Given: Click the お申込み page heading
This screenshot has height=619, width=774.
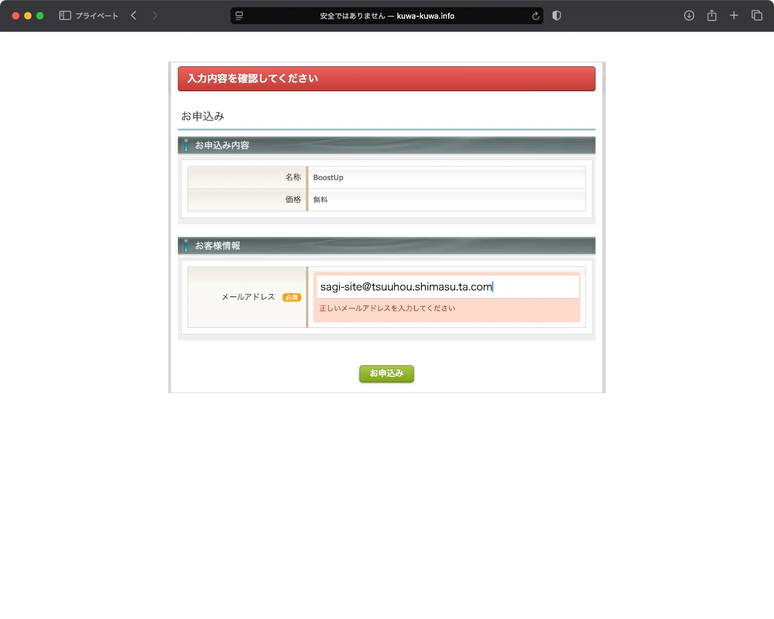Looking at the screenshot, I should click(x=203, y=116).
